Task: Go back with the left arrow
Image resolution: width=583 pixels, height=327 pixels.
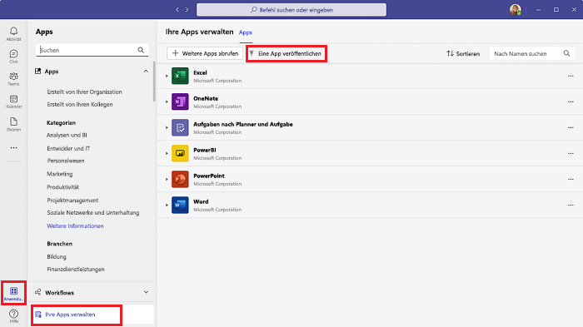Action: (177, 10)
